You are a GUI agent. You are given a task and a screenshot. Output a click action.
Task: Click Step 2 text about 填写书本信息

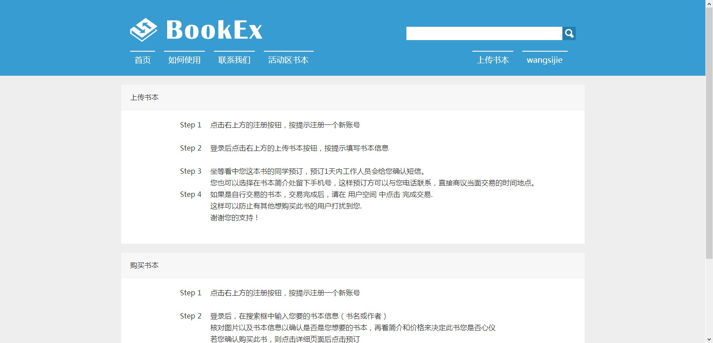point(299,148)
